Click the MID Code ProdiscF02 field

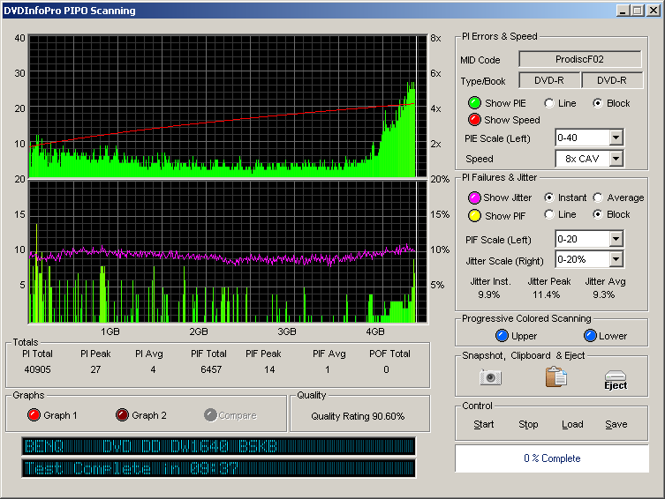click(x=580, y=59)
